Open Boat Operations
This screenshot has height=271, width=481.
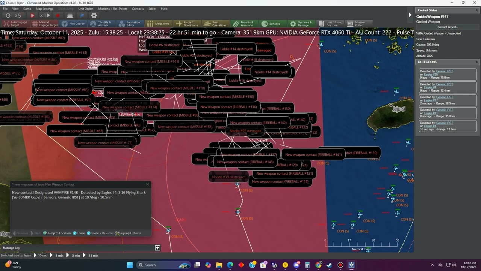[x=215, y=24]
